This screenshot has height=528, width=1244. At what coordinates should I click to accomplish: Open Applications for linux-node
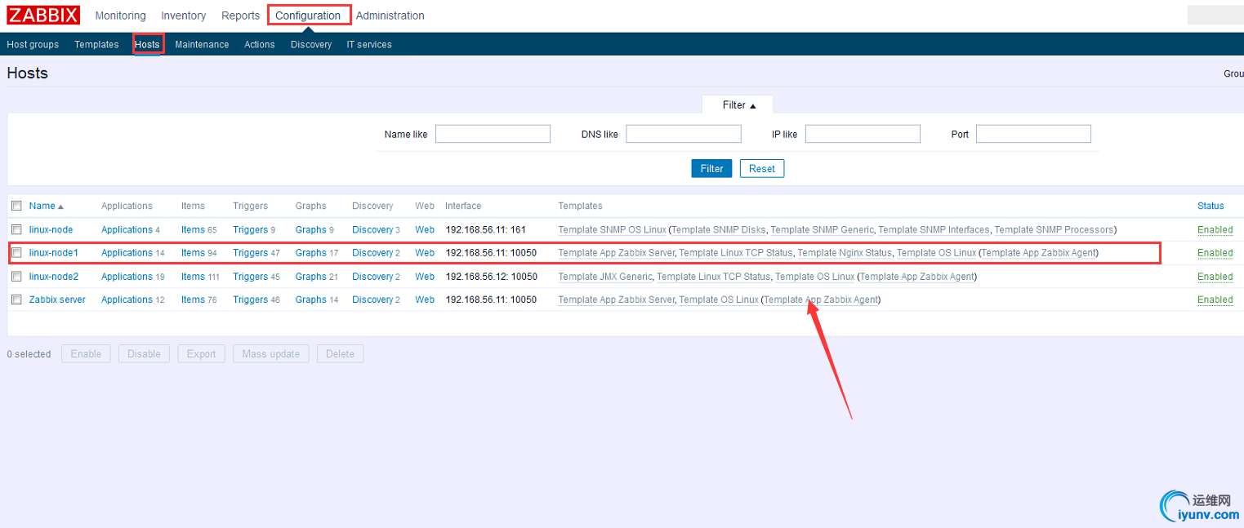coord(127,230)
